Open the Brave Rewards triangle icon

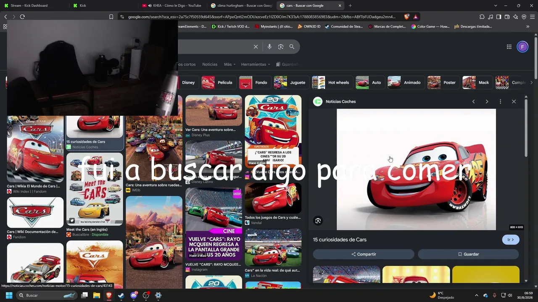pyautogui.click(x=415, y=17)
